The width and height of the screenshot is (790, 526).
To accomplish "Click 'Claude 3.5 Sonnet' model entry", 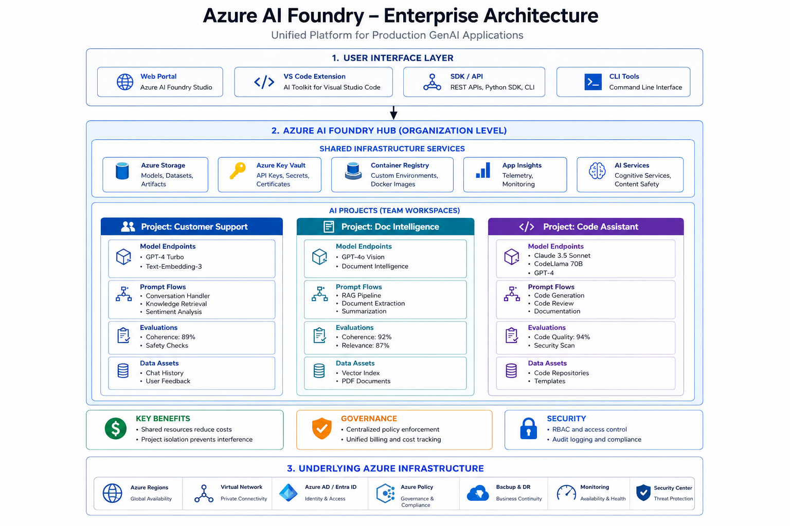I will (x=562, y=256).
